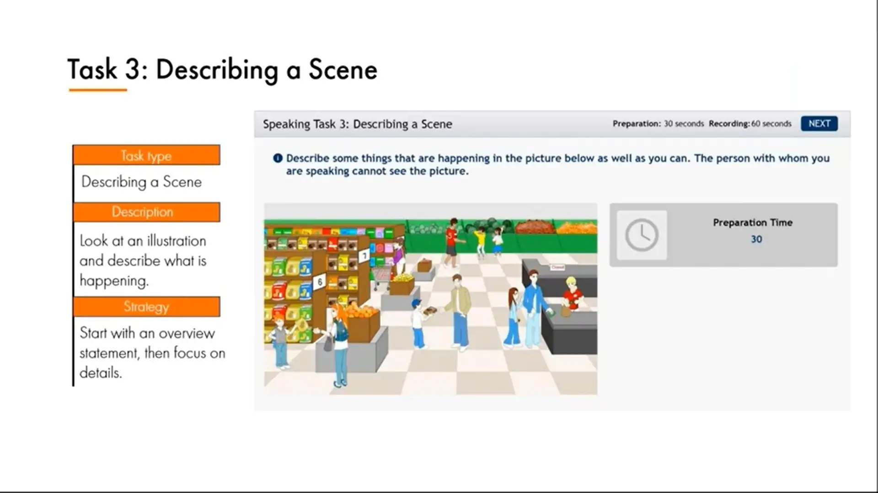Screen dimensions: 878x493
Task: Click the aisle number 7 sign
Action: [364, 256]
